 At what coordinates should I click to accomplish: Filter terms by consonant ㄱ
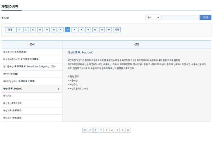point(19,30)
